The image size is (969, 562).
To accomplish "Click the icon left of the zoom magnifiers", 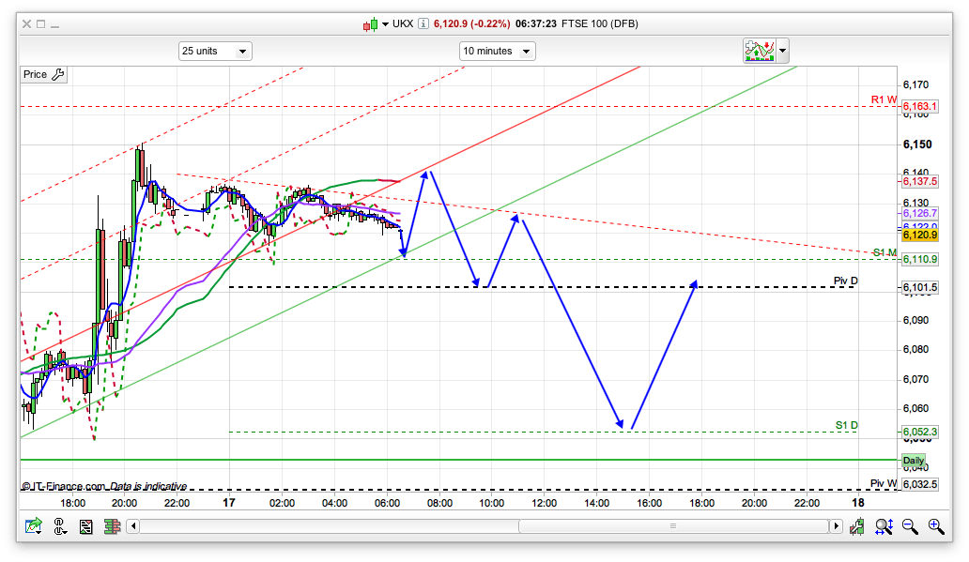I will point(857,527).
